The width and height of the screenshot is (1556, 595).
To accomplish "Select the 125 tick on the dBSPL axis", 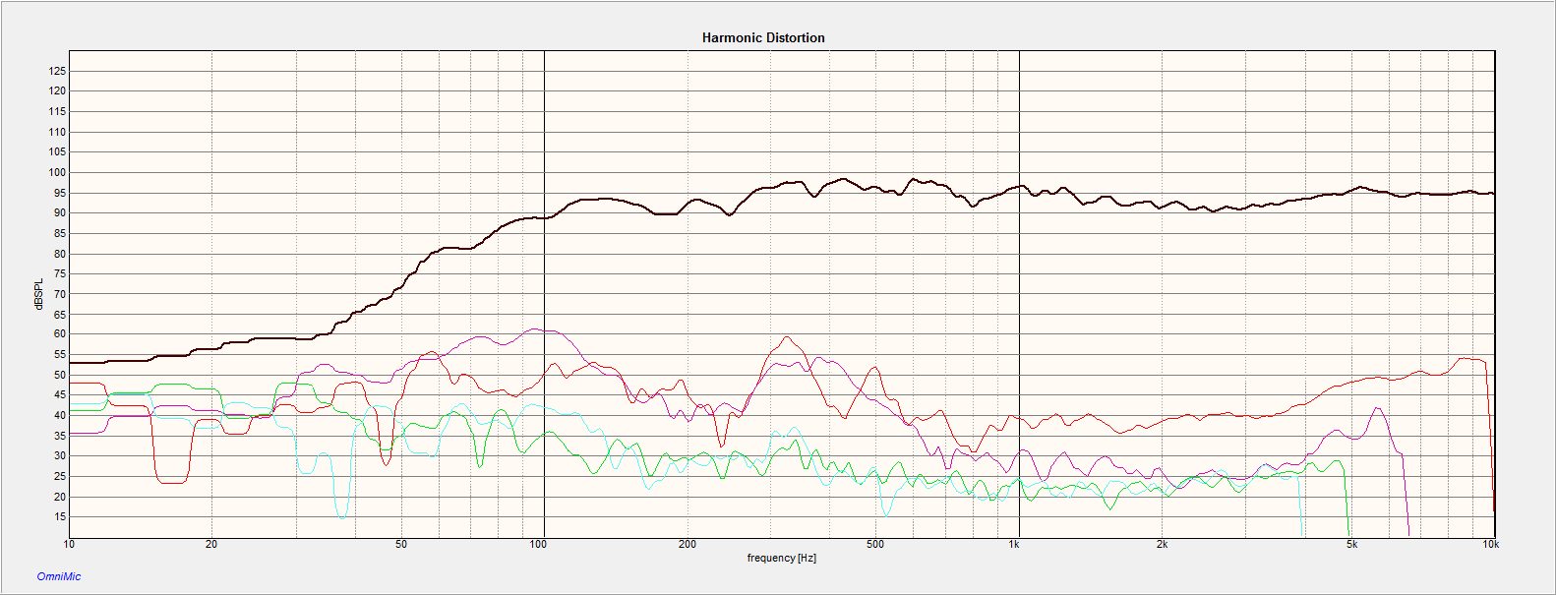I will pyautogui.click(x=58, y=71).
